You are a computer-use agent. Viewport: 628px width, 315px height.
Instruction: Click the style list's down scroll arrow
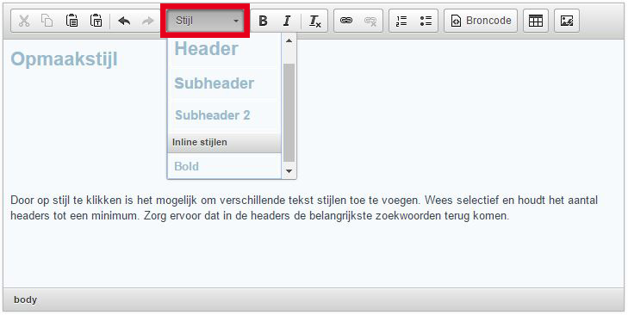coord(289,171)
